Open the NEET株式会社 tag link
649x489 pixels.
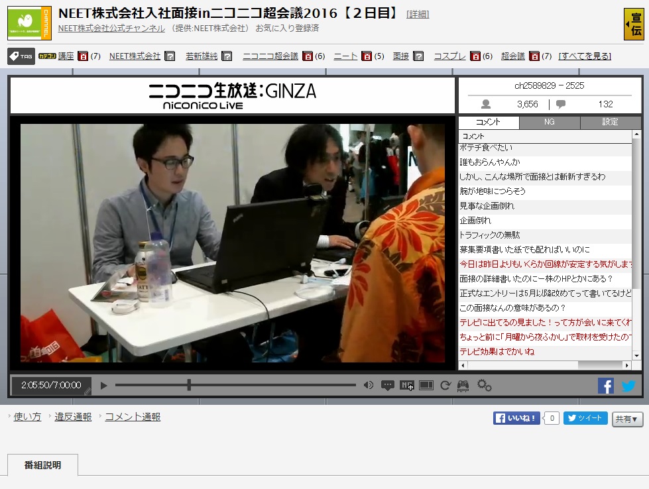click(x=135, y=56)
